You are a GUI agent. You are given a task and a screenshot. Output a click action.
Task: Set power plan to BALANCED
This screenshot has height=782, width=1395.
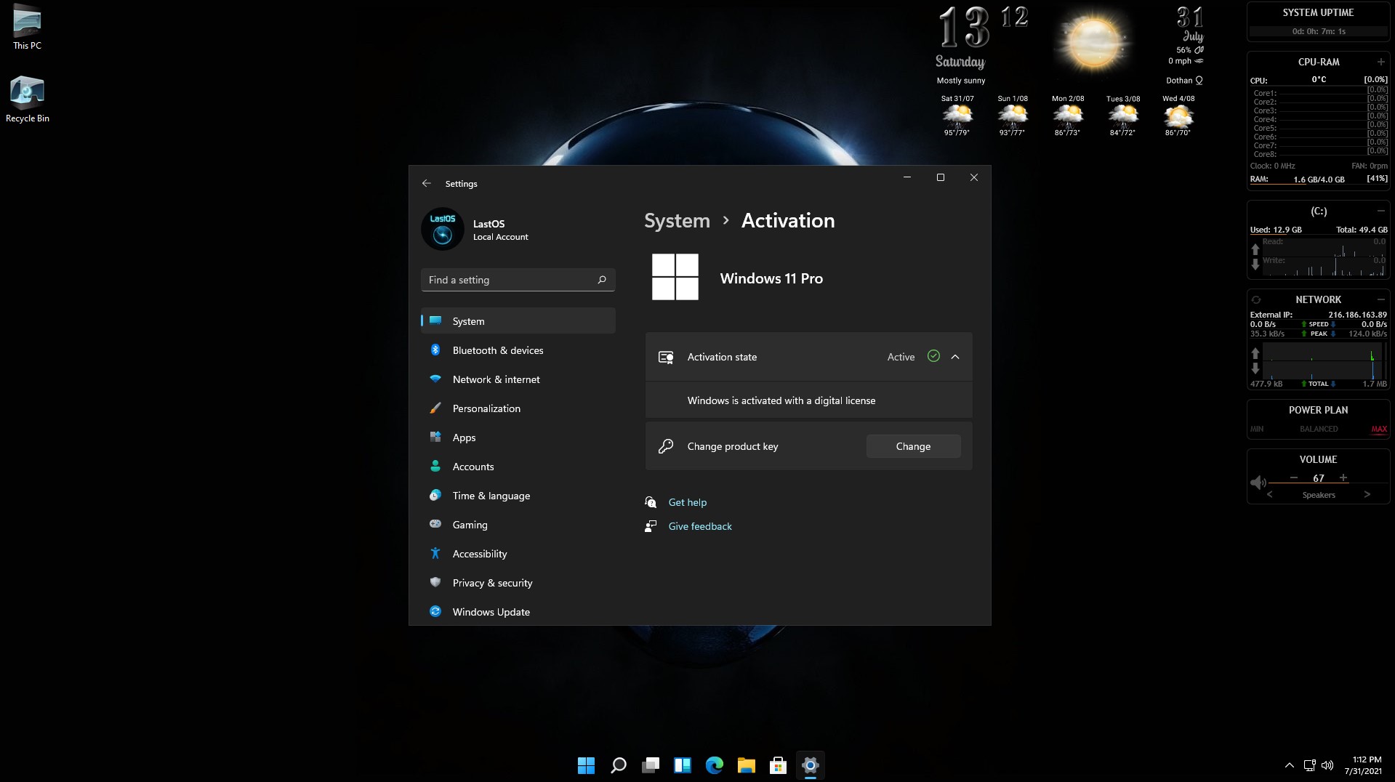click(x=1319, y=429)
